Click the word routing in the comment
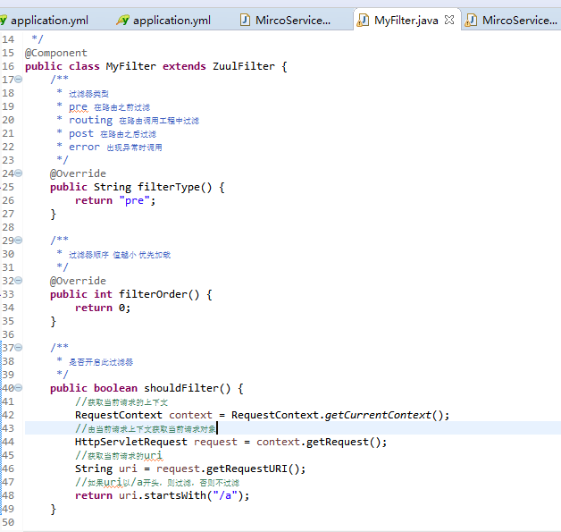561x532 pixels. pyautogui.click(x=90, y=121)
